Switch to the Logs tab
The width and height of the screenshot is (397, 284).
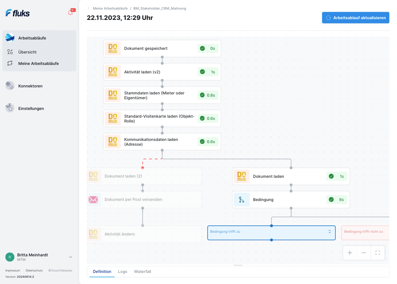(122, 271)
